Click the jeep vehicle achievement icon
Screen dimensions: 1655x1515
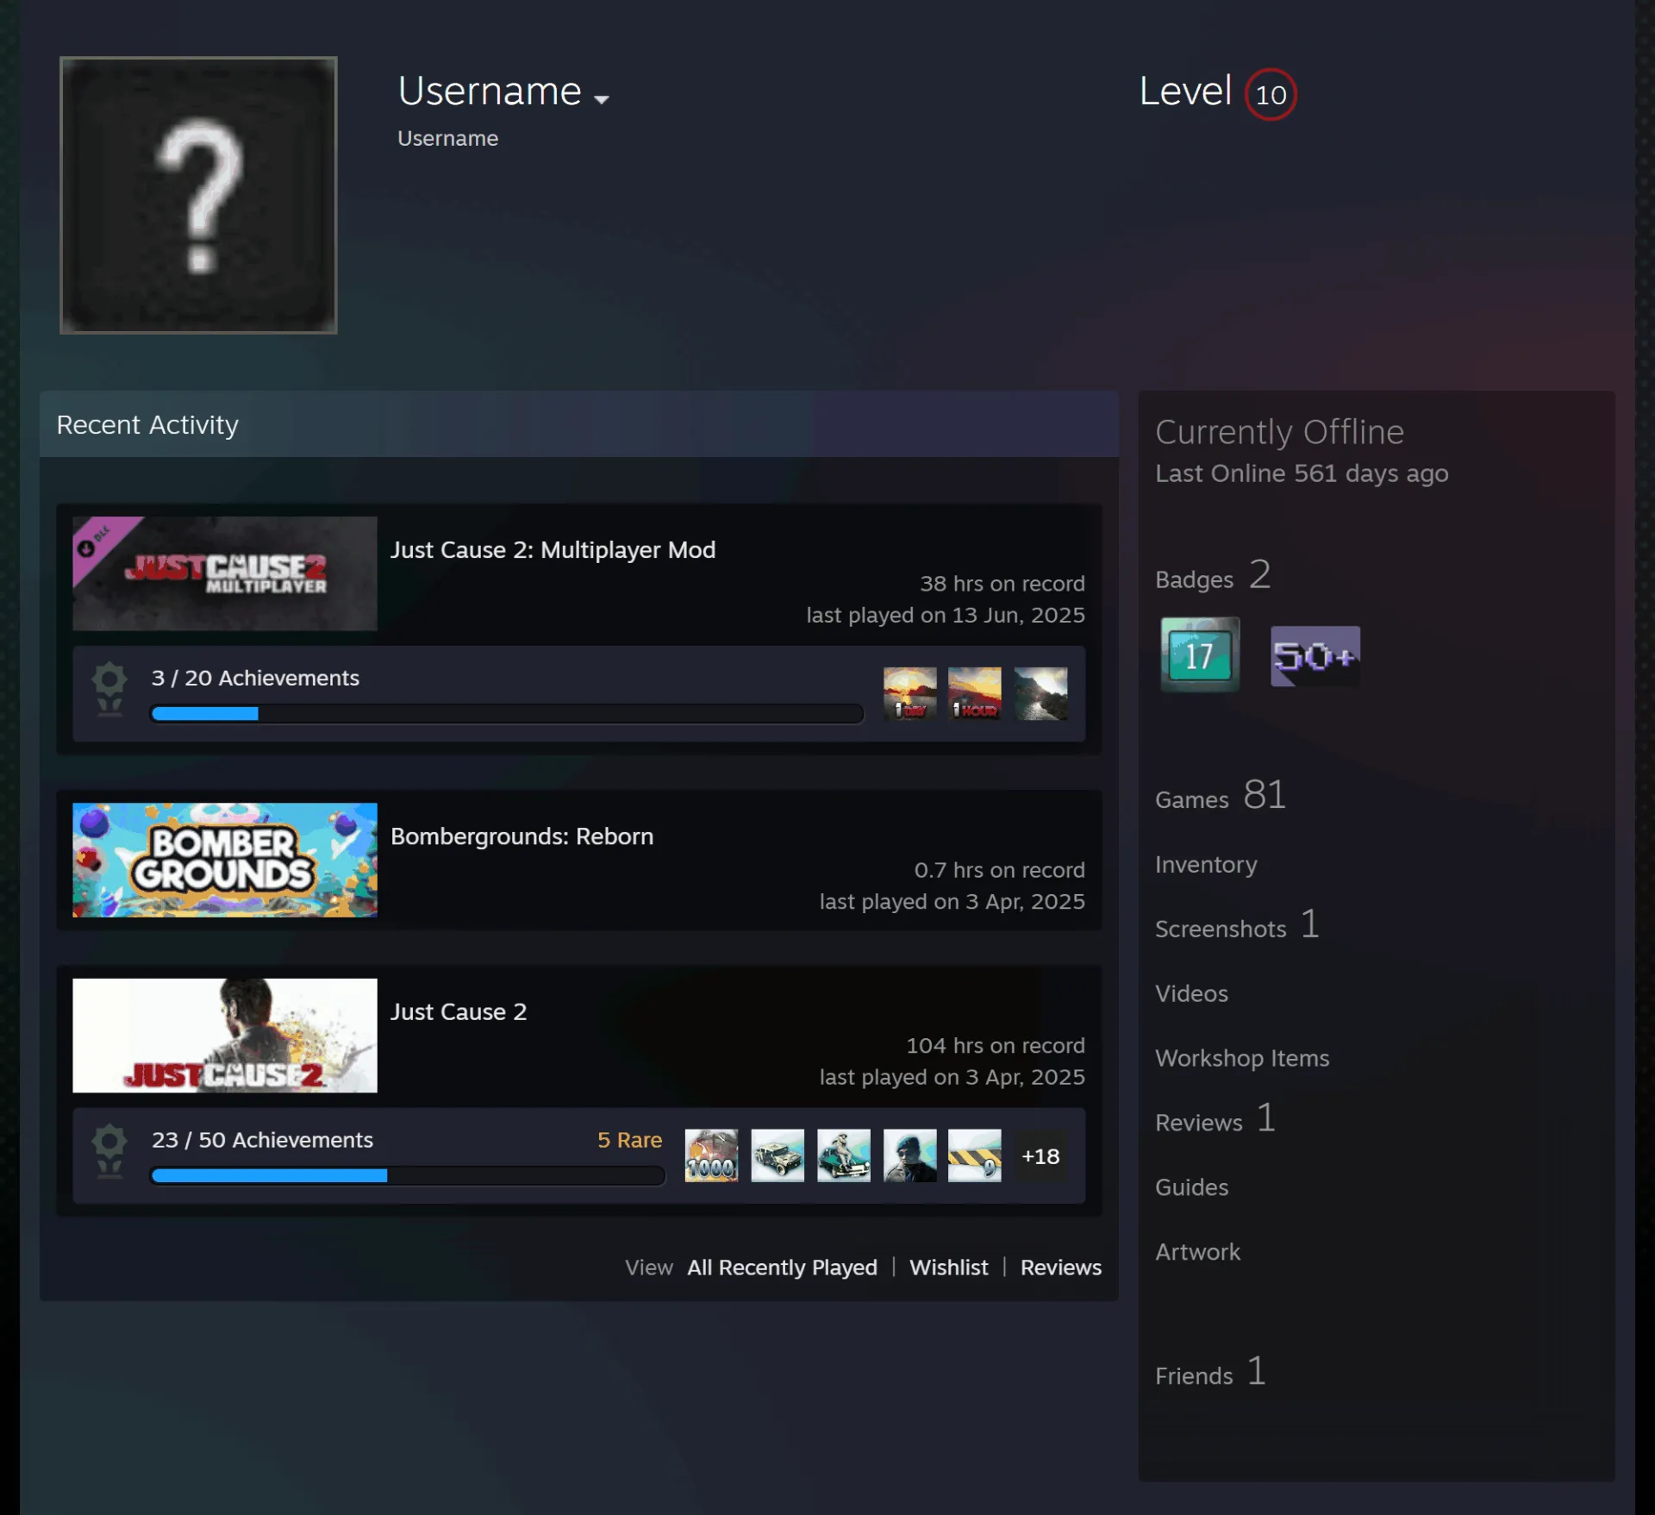point(778,1155)
